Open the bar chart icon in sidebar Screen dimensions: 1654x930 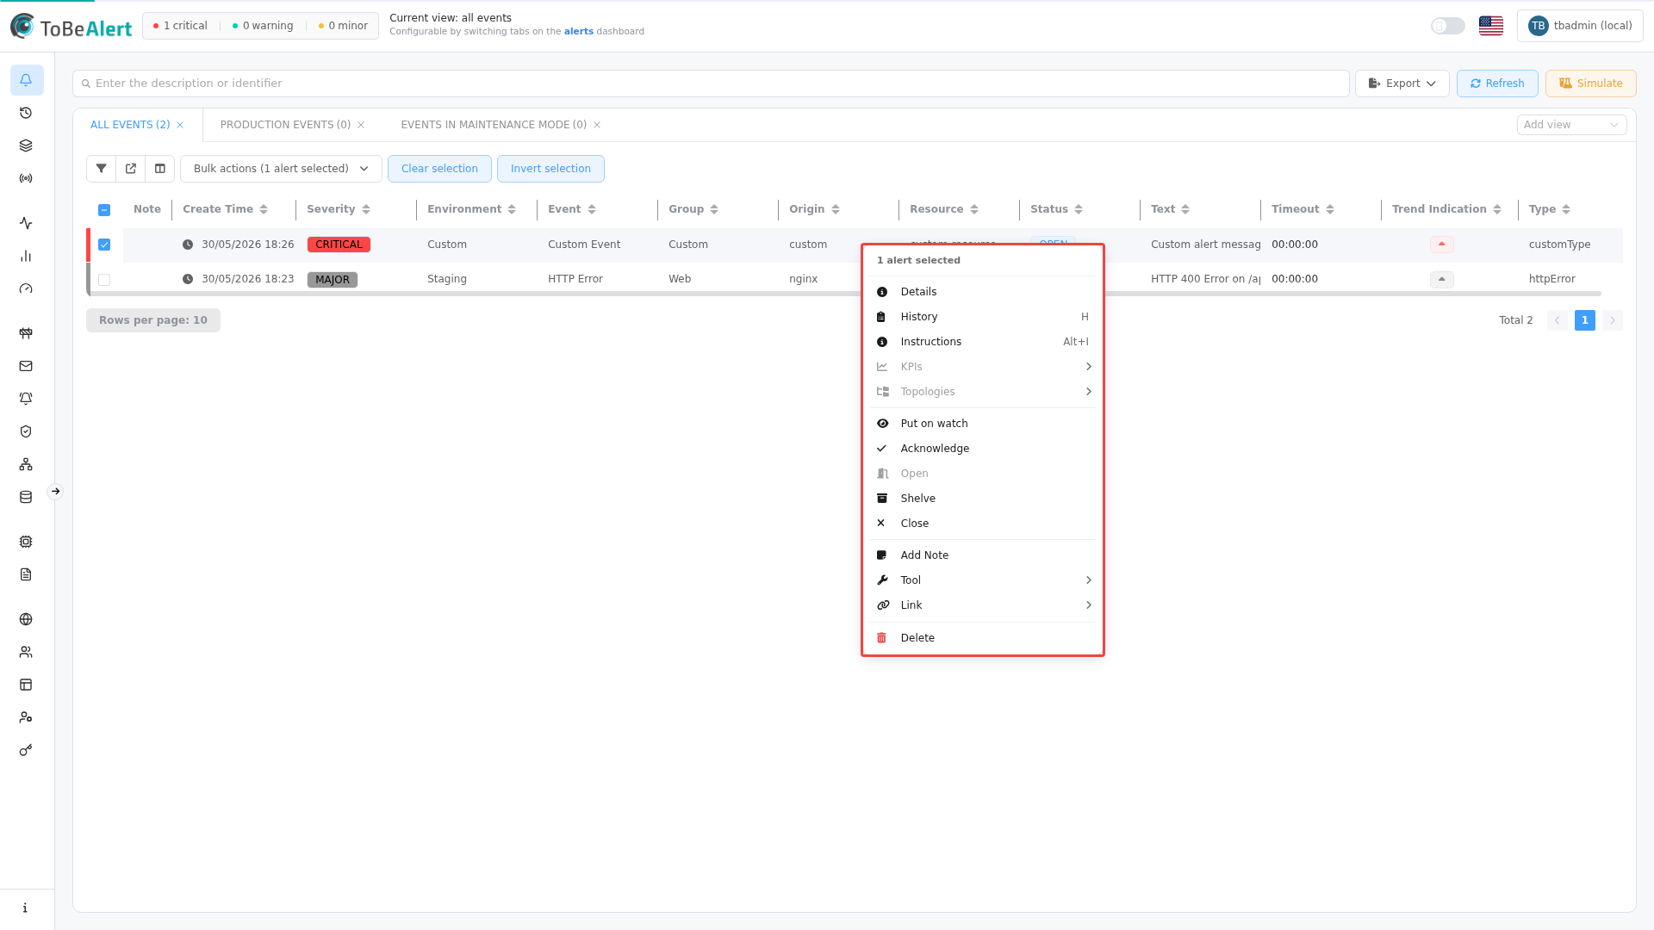(x=26, y=256)
